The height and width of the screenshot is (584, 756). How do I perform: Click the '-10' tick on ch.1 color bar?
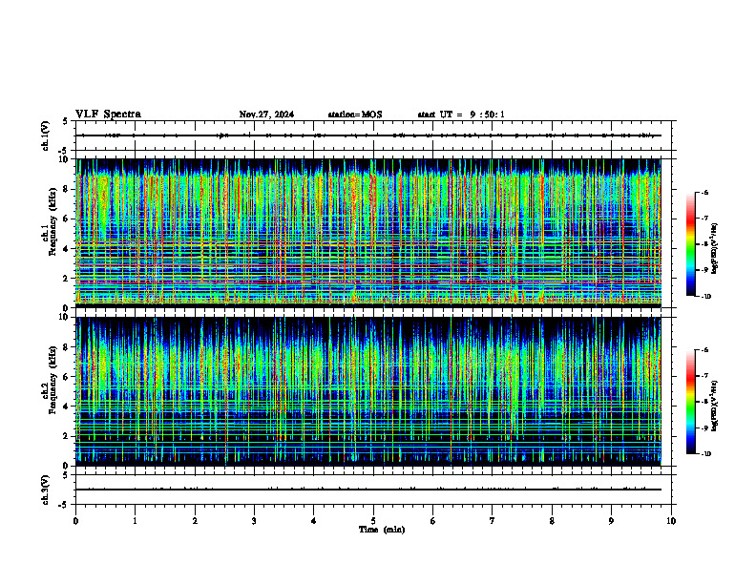pyautogui.click(x=706, y=297)
